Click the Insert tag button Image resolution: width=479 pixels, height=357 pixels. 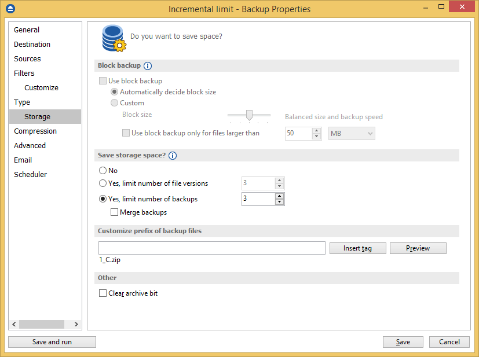[357, 248]
